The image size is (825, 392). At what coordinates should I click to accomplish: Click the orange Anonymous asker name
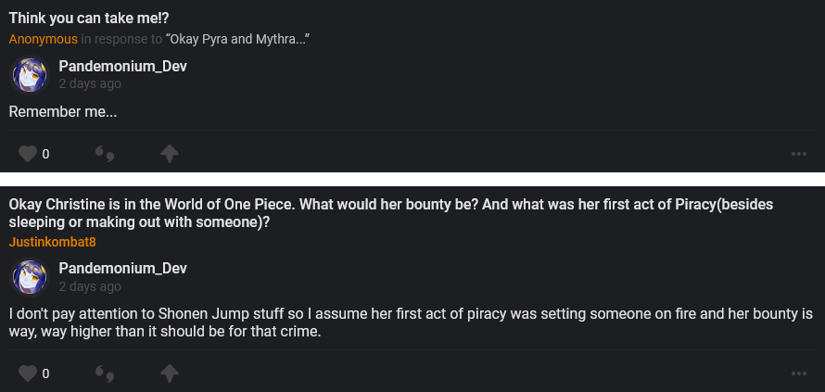coord(44,39)
